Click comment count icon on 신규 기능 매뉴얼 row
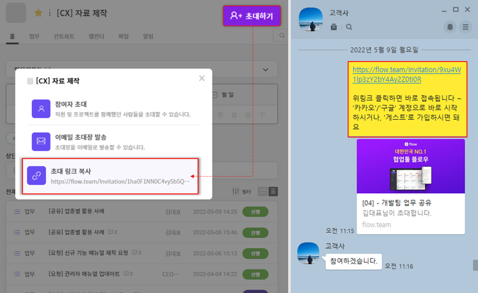 [134, 253]
